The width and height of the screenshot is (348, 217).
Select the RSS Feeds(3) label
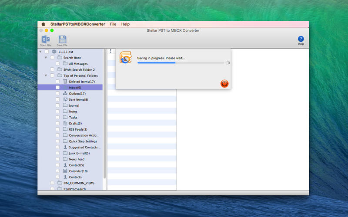point(78,129)
